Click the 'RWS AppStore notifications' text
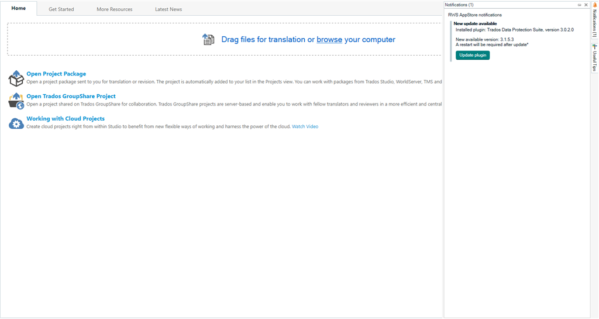Viewport: 599px width, 319px height. (x=475, y=15)
